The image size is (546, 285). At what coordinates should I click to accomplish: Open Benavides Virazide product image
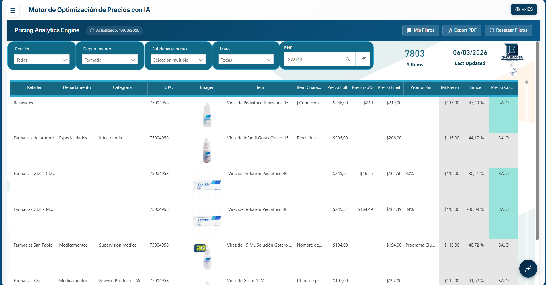[207, 115]
